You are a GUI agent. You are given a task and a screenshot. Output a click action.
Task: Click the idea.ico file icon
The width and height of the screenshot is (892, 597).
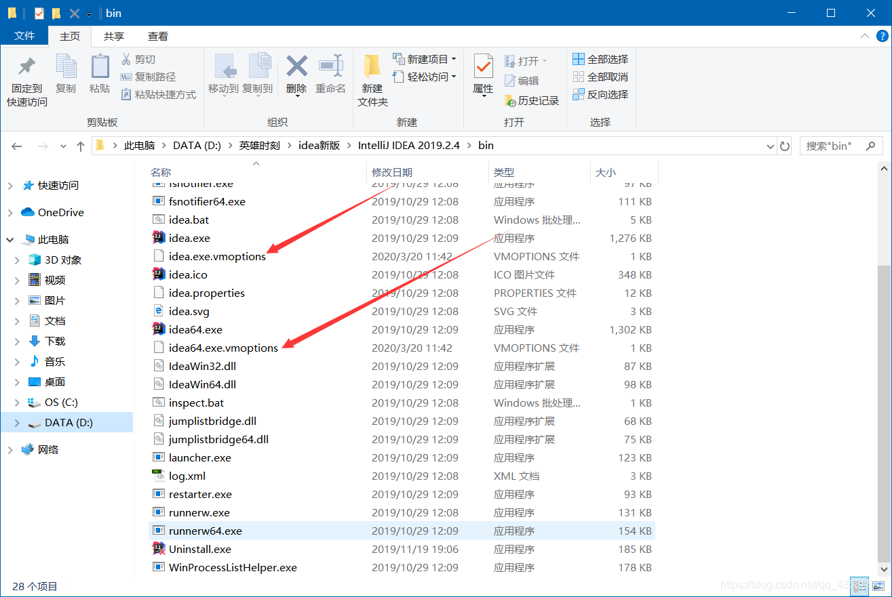pyautogui.click(x=158, y=274)
